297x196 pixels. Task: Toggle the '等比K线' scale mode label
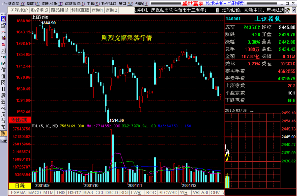click(x=19, y=119)
